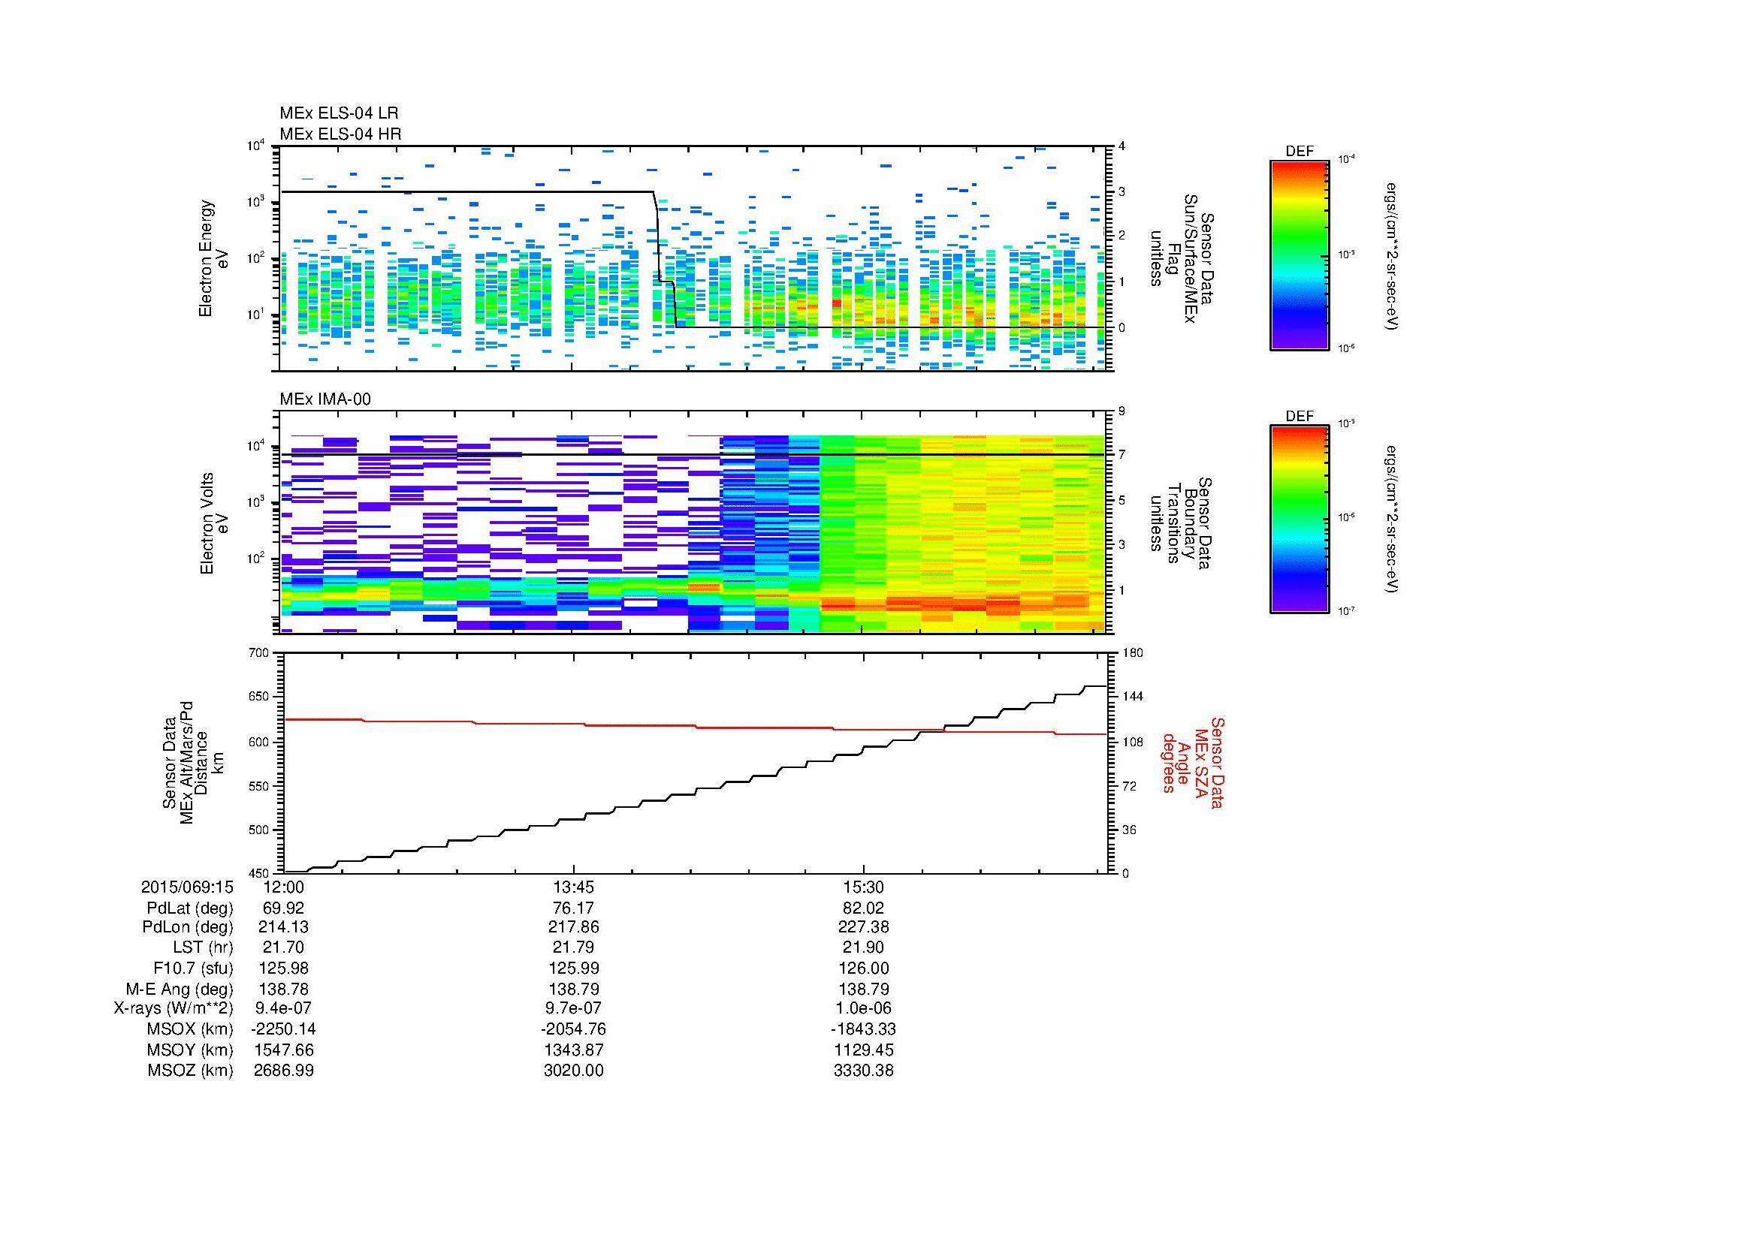Click the 13:45 time tick label
The height and width of the screenshot is (1241, 1757).
573,887
